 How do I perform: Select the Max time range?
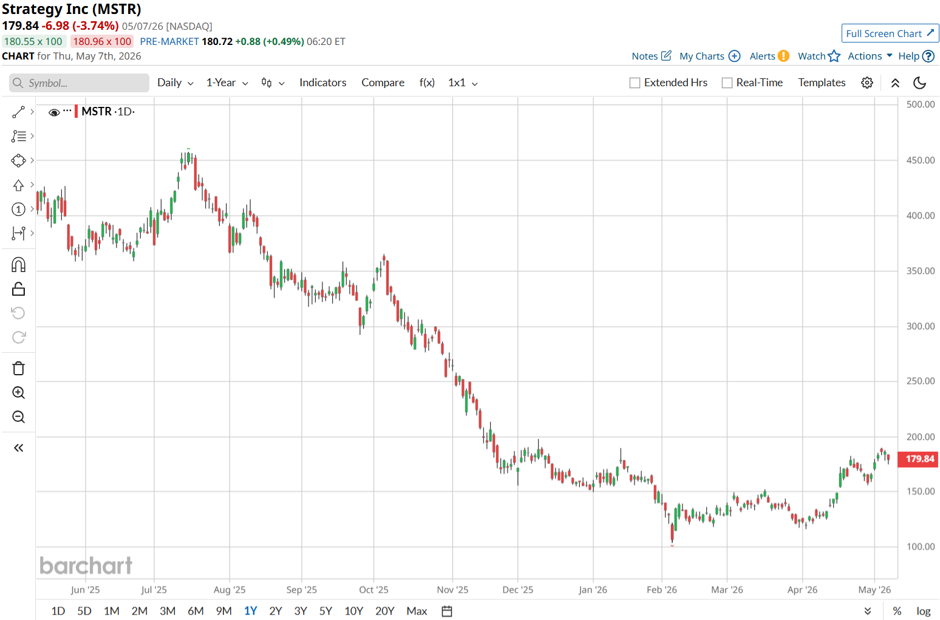tap(417, 611)
